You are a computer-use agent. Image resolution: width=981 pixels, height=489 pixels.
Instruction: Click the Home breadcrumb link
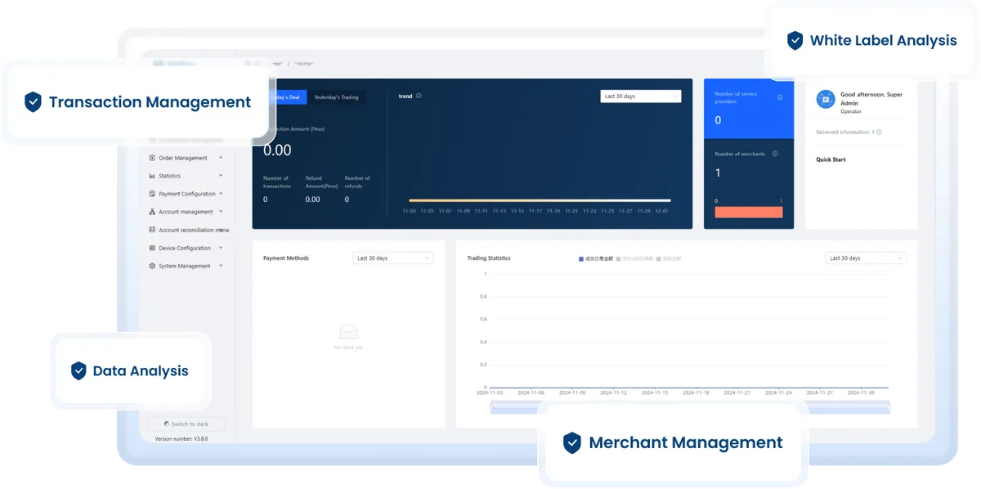click(x=304, y=64)
